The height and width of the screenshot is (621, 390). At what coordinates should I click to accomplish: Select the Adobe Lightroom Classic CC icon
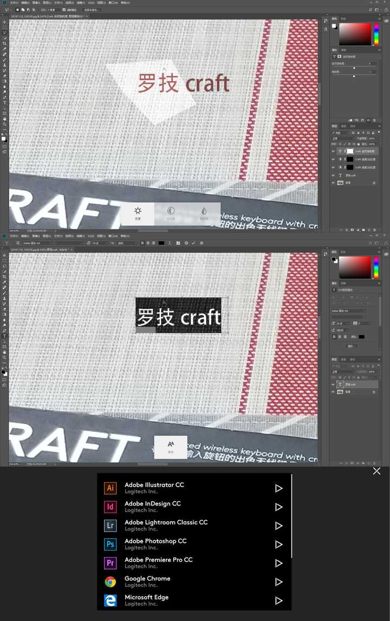pyautogui.click(x=110, y=525)
